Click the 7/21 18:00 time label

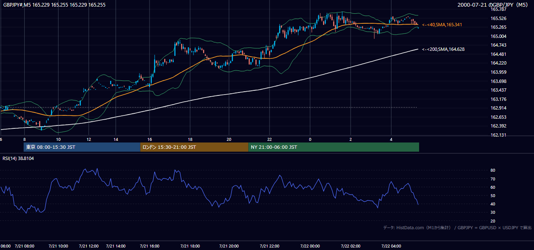[190, 246]
